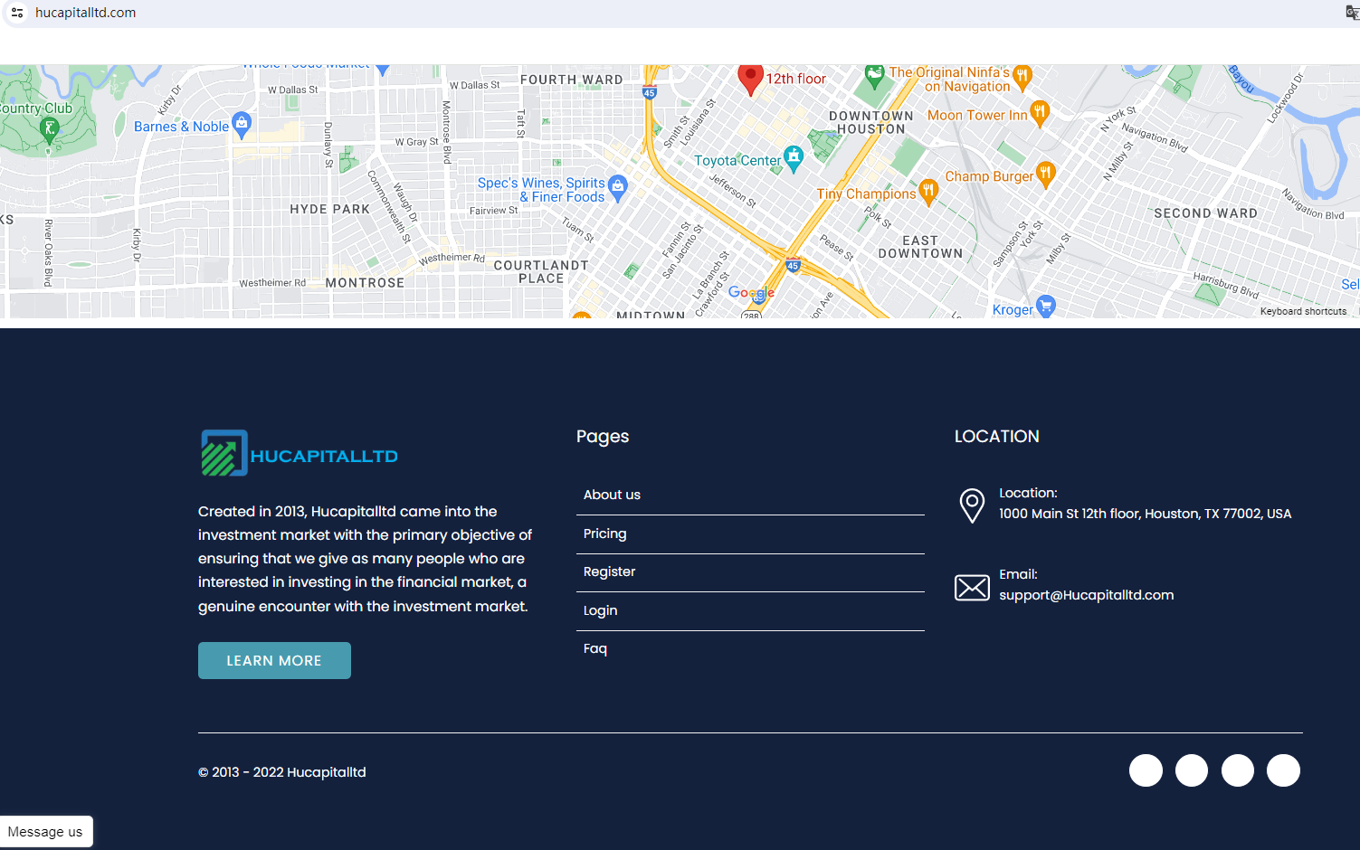Open the Faq link in footer
Viewport: 1360px width, 850px height.
[594, 648]
